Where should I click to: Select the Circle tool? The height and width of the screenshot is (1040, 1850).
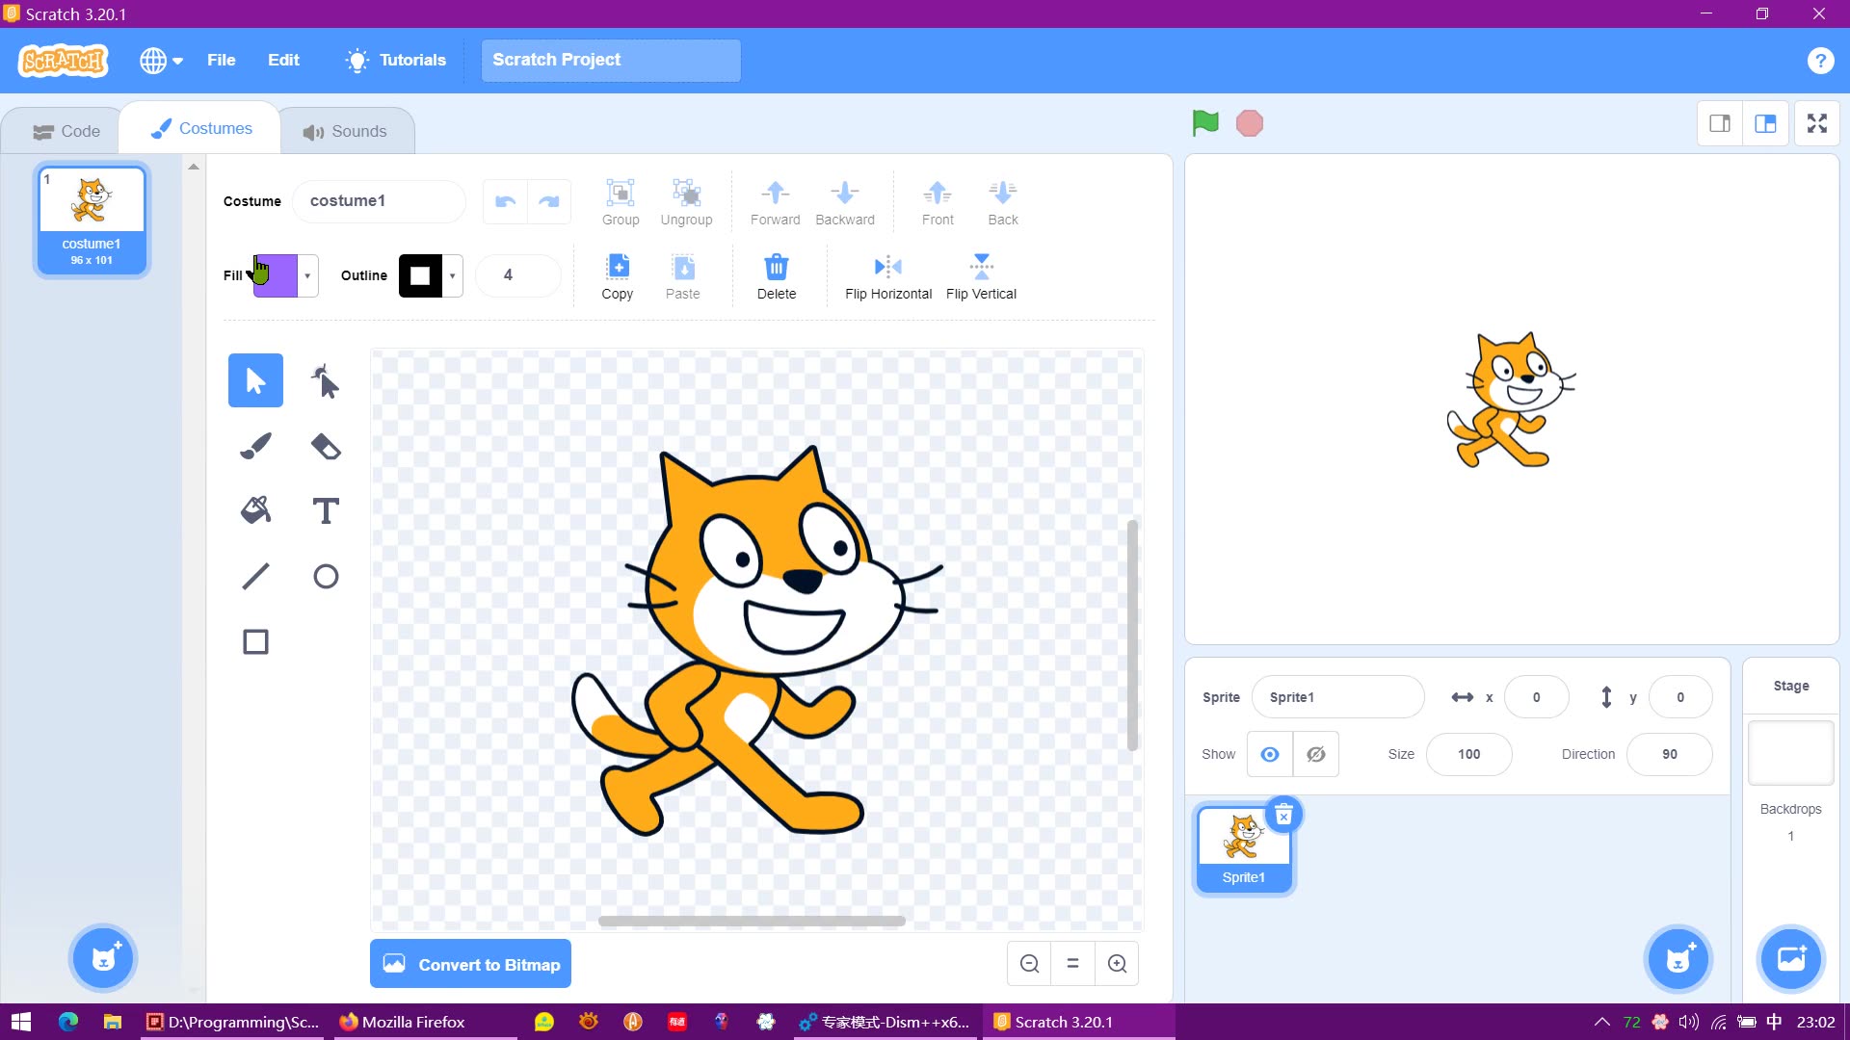point(325,576)
